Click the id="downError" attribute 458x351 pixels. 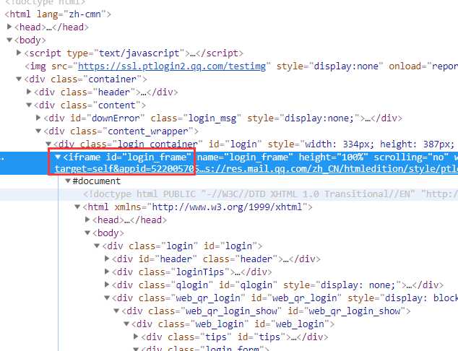pos(108,118)
